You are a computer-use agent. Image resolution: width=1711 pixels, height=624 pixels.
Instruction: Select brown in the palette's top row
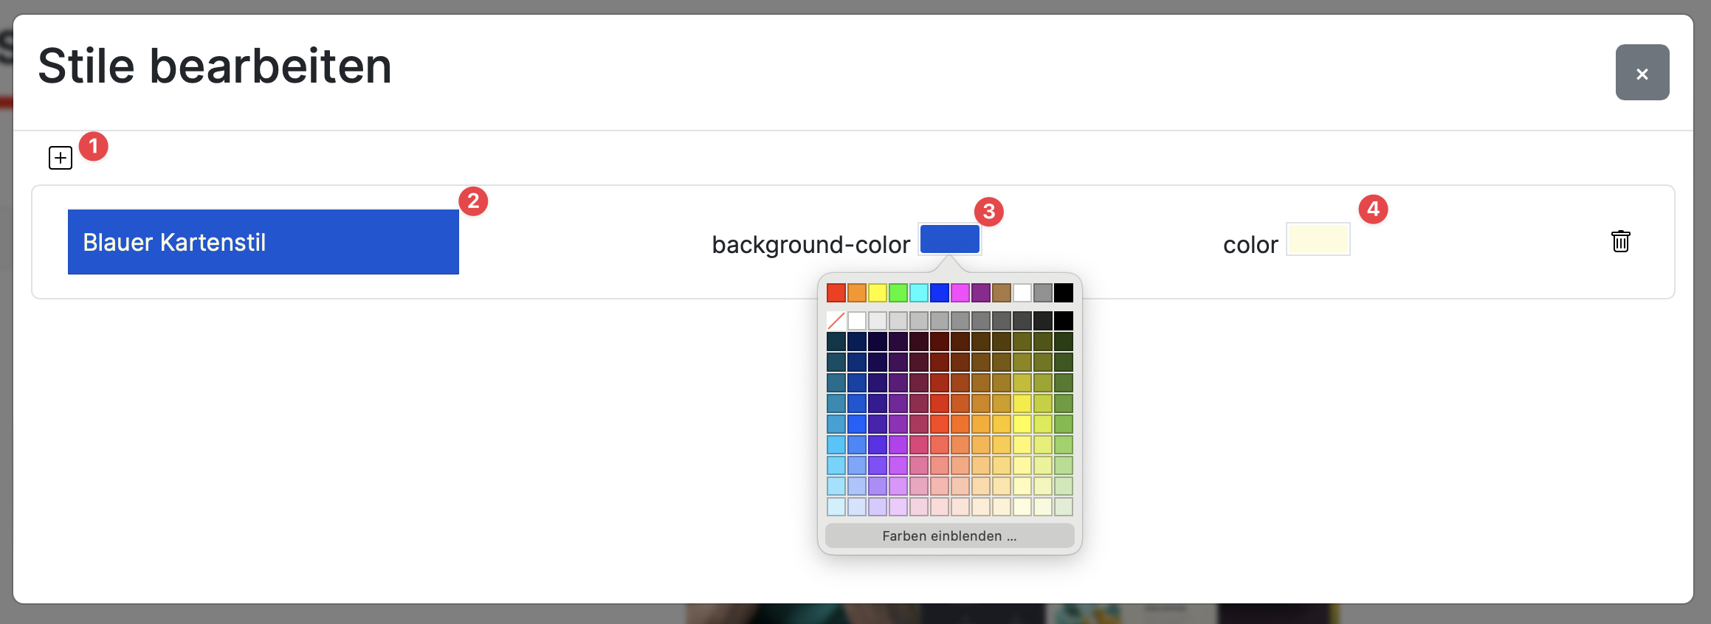(x=1001, y=294)
